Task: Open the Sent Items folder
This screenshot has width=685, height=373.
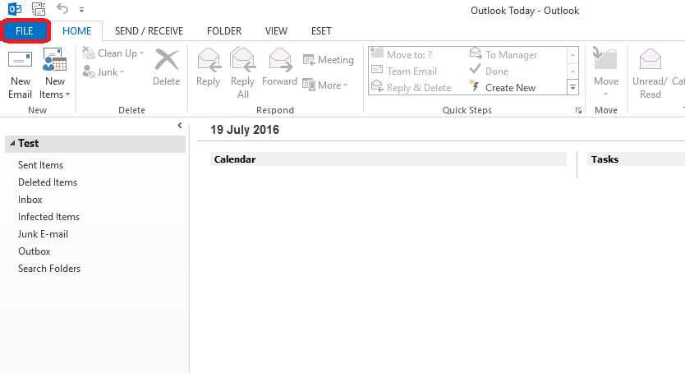Action: pyautogui.click(x=40, y=165)
